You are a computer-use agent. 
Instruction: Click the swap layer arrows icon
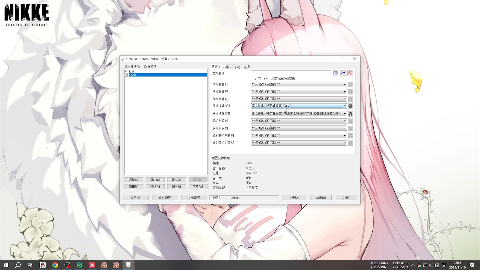(x=343, y=73)
